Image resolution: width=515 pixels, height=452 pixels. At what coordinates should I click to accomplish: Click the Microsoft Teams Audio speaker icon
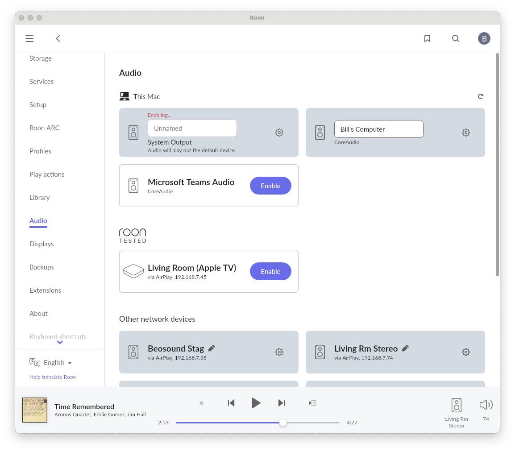click(133, 186)
